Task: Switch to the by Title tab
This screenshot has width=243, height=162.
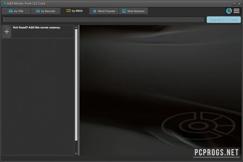Action: tap(16, 11)
